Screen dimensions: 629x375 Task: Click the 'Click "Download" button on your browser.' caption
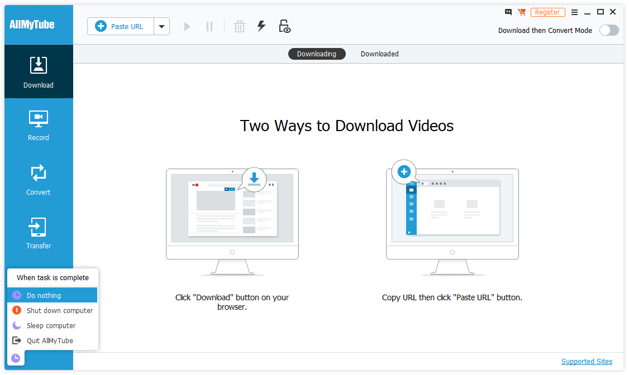click(232, 302)
